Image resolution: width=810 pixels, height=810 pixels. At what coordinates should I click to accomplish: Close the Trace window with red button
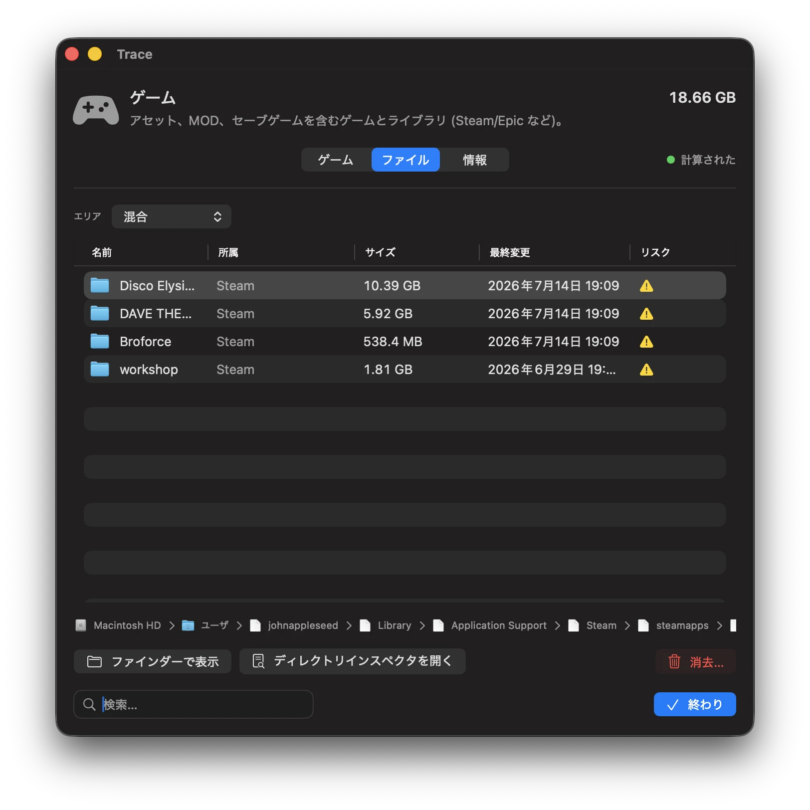click(72, 53)
